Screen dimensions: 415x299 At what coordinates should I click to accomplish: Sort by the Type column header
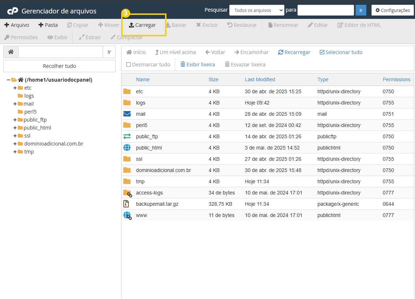(x=322, y=79)
